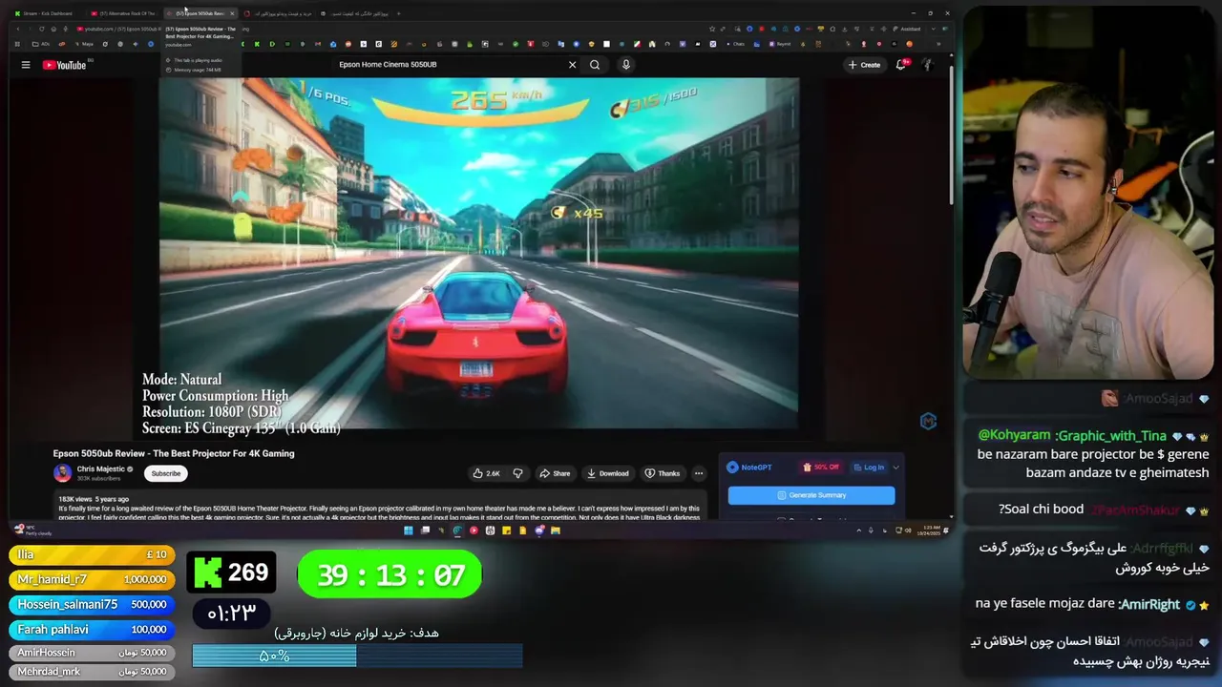Open the taskbar clock and date
1222x687 pixels.
930,531
